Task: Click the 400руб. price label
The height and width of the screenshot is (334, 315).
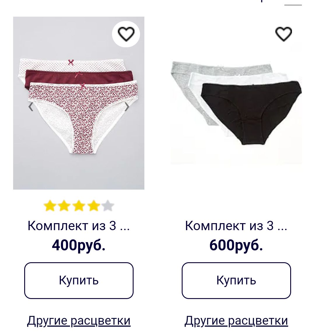Action: click(78, 245)
